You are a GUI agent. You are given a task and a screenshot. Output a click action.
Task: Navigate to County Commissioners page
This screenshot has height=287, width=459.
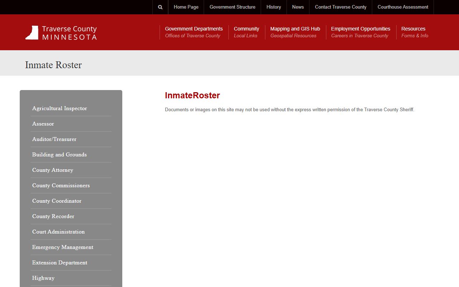click(61, 185)
